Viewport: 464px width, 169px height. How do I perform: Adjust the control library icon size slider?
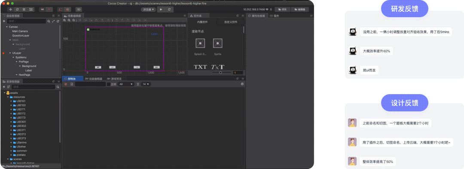click(220, 73)
